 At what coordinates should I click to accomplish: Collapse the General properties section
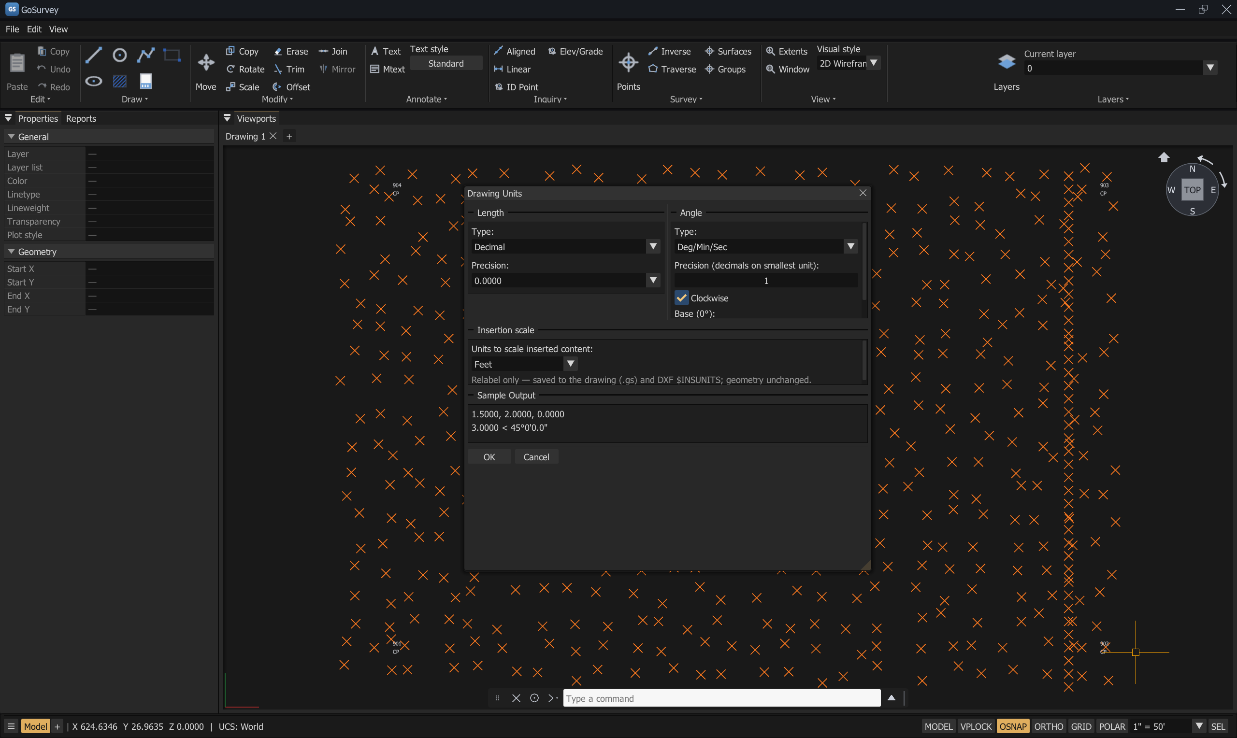11,137
